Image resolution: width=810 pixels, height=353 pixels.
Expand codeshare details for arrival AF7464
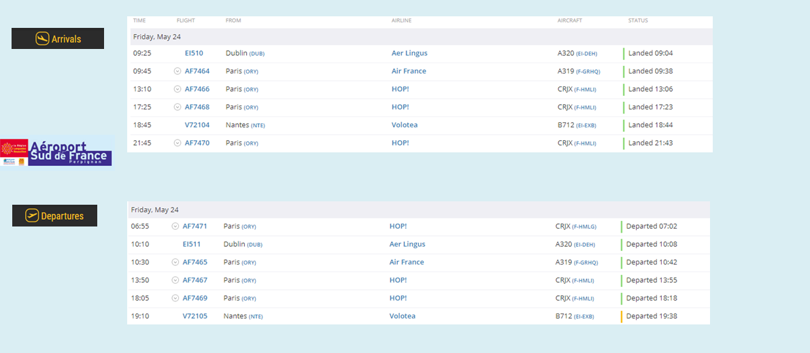pyautogui.click(x=178, y=71)
